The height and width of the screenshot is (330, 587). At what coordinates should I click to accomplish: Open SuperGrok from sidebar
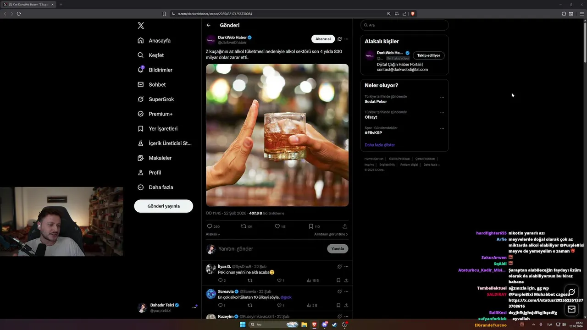pos(155,99)
